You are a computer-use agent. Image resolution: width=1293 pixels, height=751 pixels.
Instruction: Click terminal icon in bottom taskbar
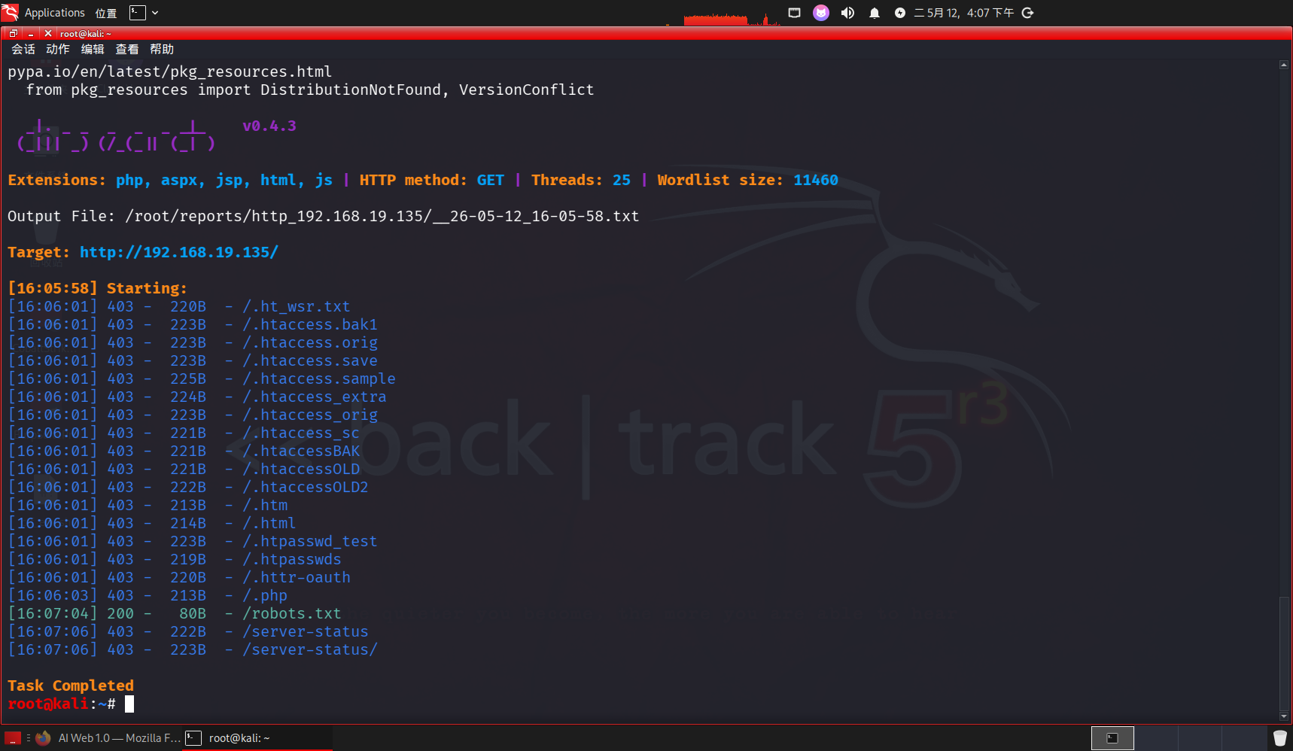pos(193,738)
